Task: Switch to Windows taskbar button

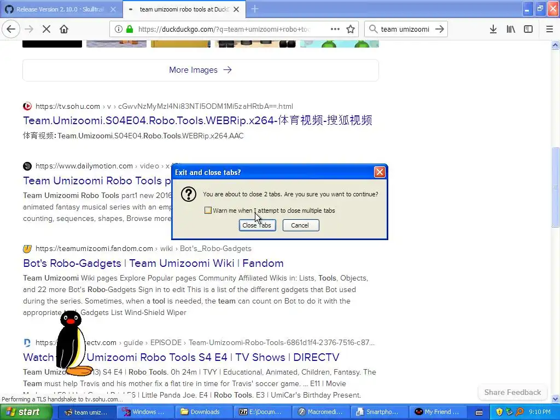Action: pos(144,412)
